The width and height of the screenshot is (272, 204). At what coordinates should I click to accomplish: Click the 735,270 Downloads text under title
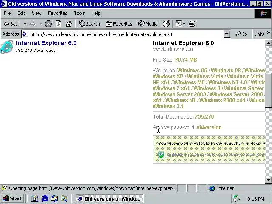click(36, 51)
